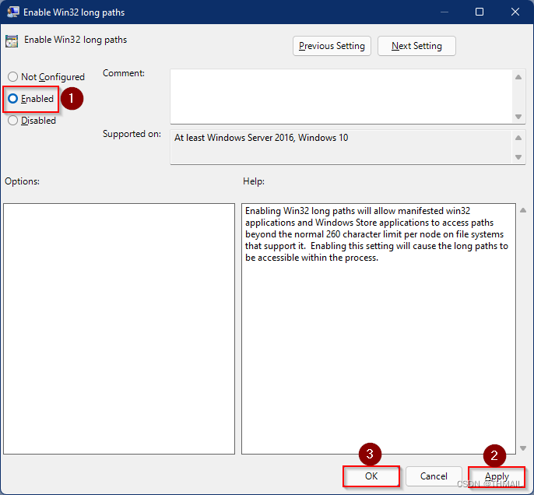Confirm with the OK button
Viewport: 534px width, 495px height.
pyautogui.click(x=371, y=476)
